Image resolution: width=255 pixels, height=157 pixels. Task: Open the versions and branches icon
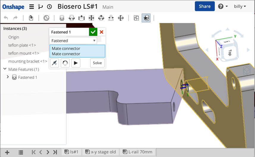click(x=40, y=7)
